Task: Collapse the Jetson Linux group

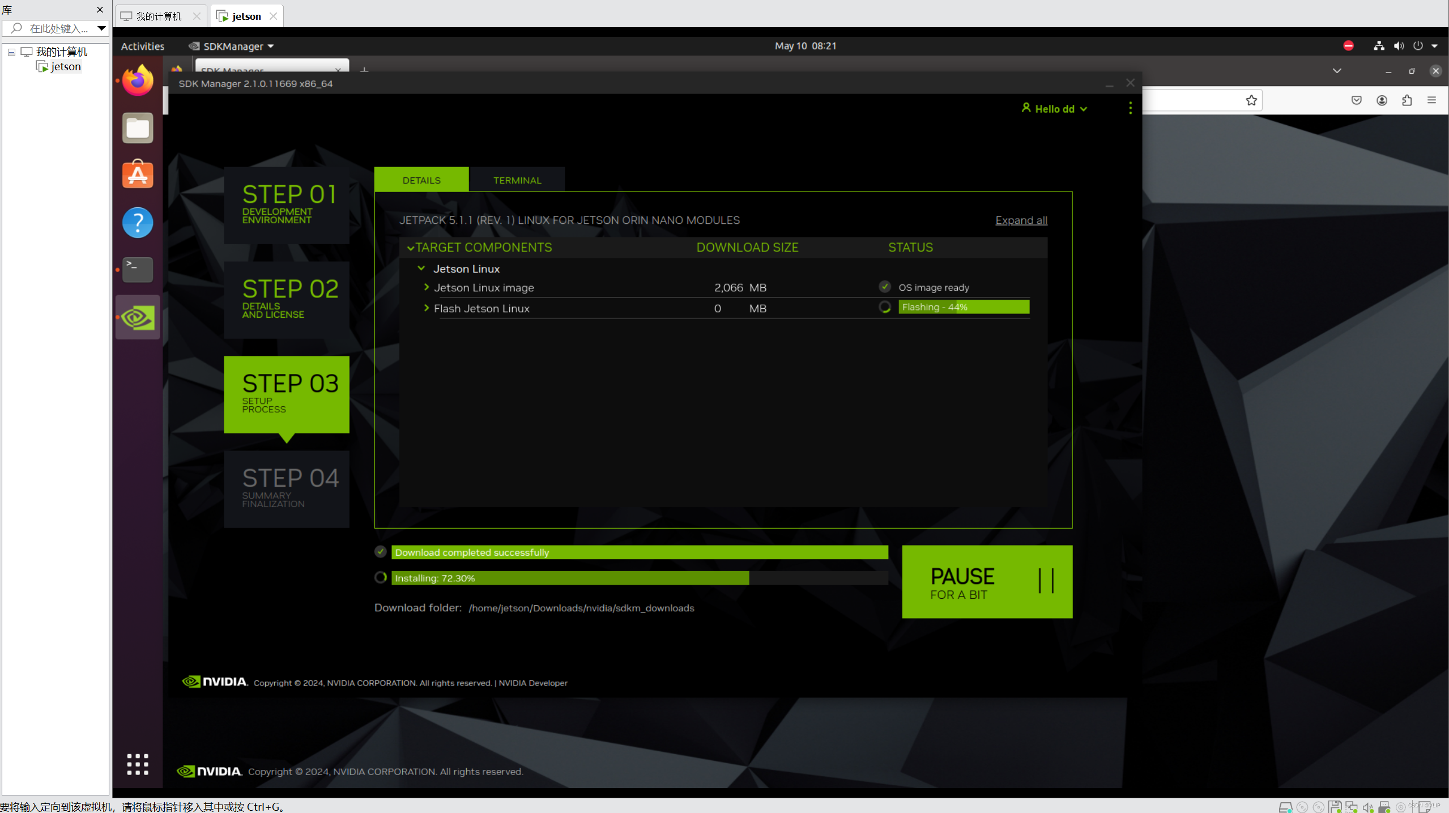Action: 421,269
